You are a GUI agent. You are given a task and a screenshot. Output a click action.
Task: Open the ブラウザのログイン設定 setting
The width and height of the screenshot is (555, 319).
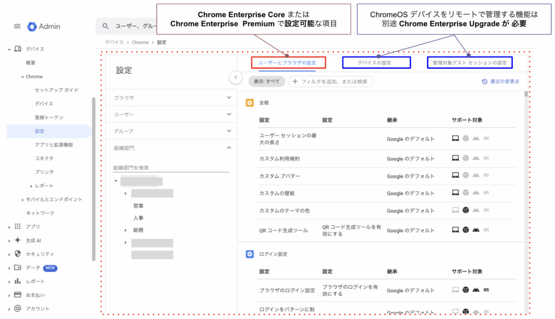click(287, 290)
